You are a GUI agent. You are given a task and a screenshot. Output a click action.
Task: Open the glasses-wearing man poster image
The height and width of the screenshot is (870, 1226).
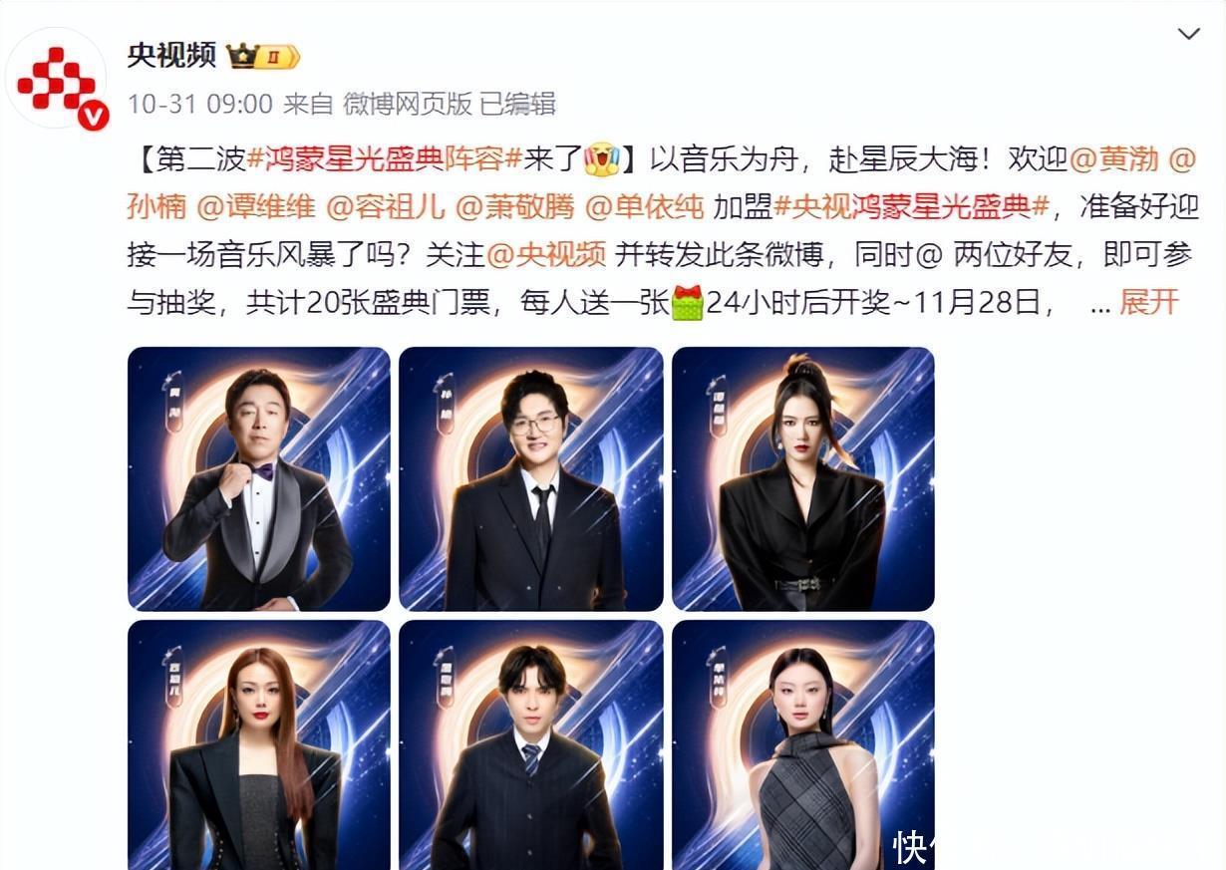click(x=531, y=478)
